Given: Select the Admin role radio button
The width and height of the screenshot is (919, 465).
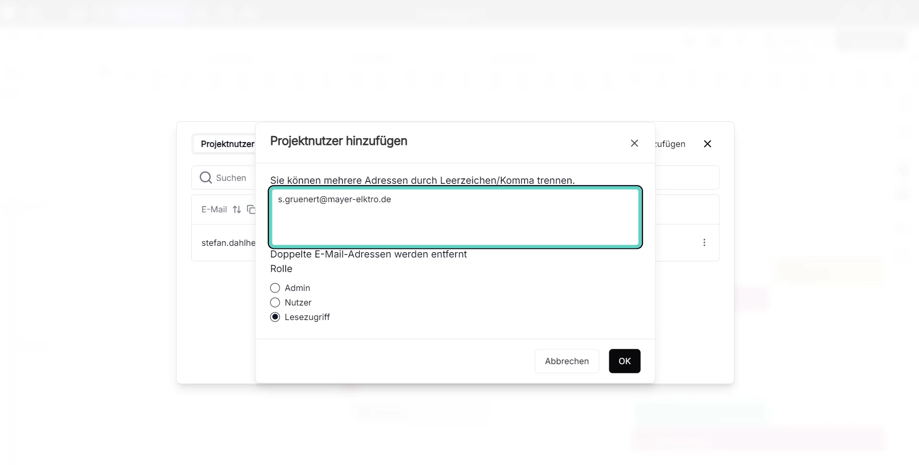Looking at the screenshot, I should (x=275, y=288).
